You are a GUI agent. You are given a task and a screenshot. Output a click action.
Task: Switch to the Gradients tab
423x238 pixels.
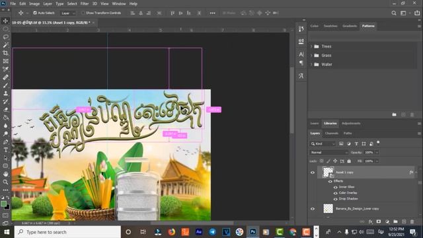(x=350, y=26)
